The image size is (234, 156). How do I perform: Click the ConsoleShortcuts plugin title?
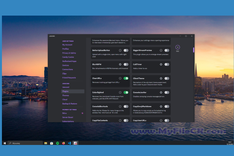tap(100, 107)
